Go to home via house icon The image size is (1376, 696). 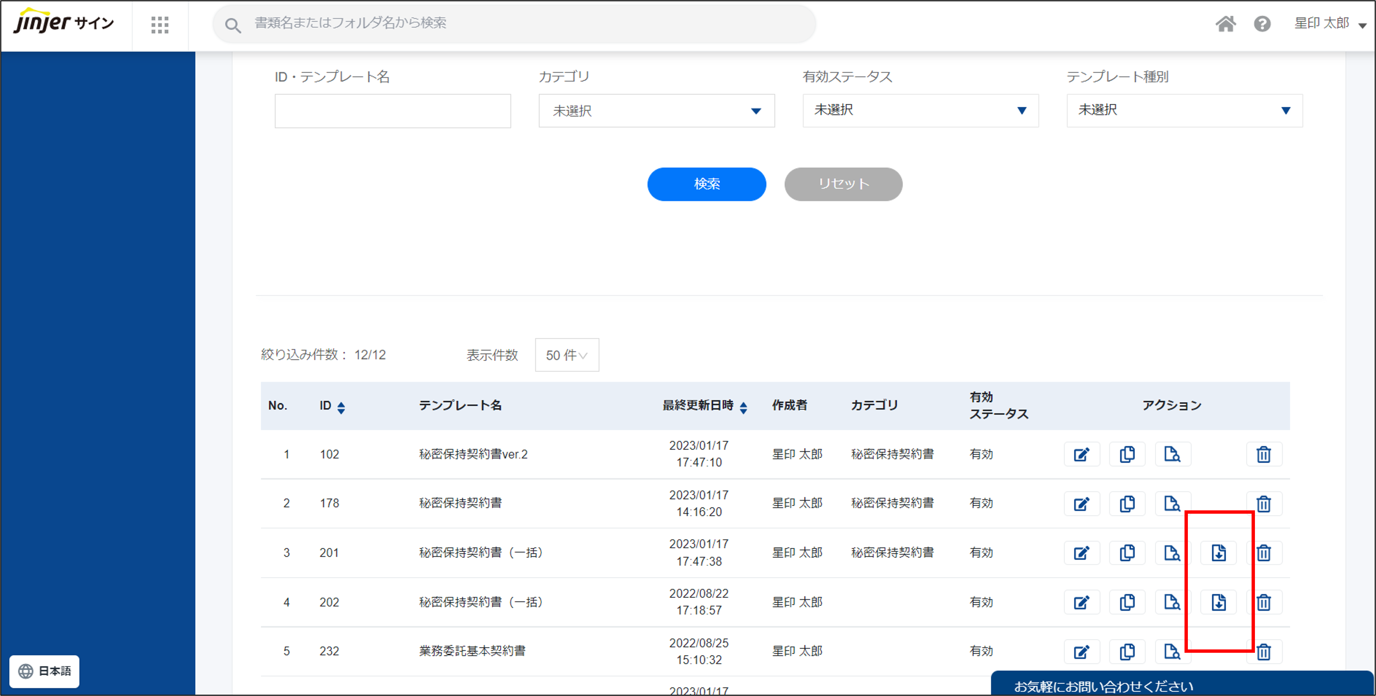pyautogui.click(x=1225, y=24)
